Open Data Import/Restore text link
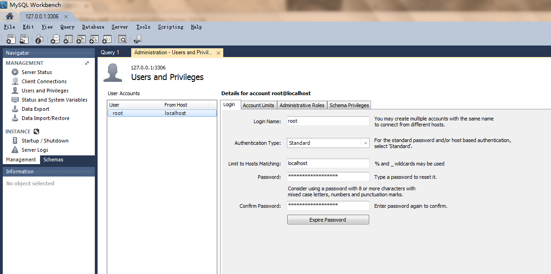 (45, 118)
